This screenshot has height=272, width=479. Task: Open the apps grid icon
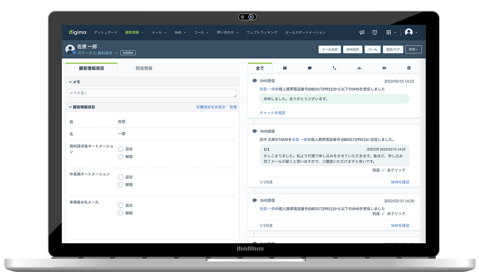coord(389,32)
